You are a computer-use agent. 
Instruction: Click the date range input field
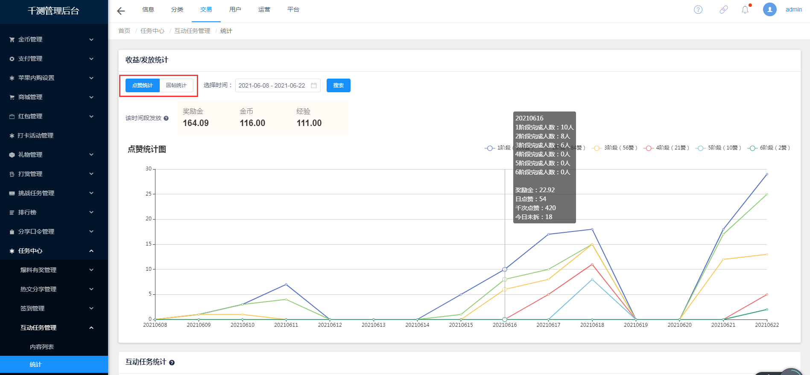click(x=278, y=85)
